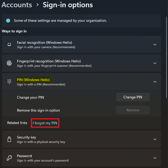Go back to Accounts breadcrumb

click(17, 5)
